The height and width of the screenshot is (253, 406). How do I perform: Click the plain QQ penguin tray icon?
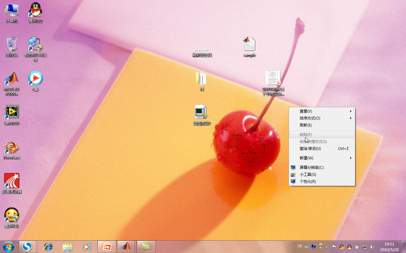point(349,247)
